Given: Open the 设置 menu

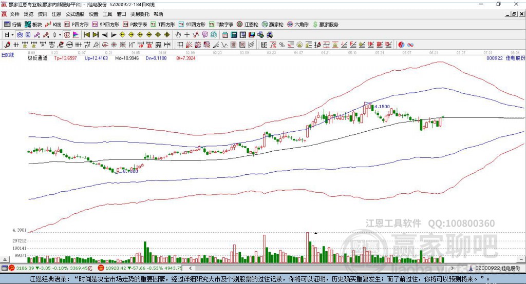Looking at the screenshot, I should pos(93,14).
